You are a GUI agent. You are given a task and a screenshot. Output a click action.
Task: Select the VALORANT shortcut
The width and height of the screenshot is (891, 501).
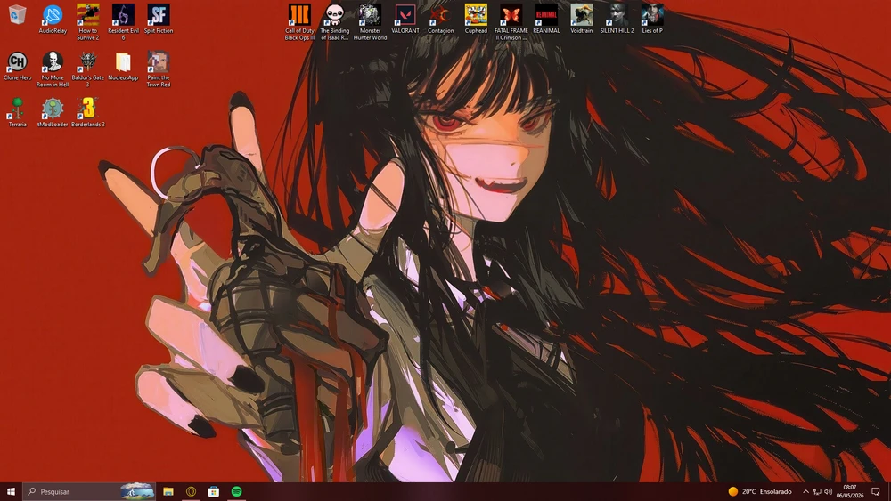point(405,19)
